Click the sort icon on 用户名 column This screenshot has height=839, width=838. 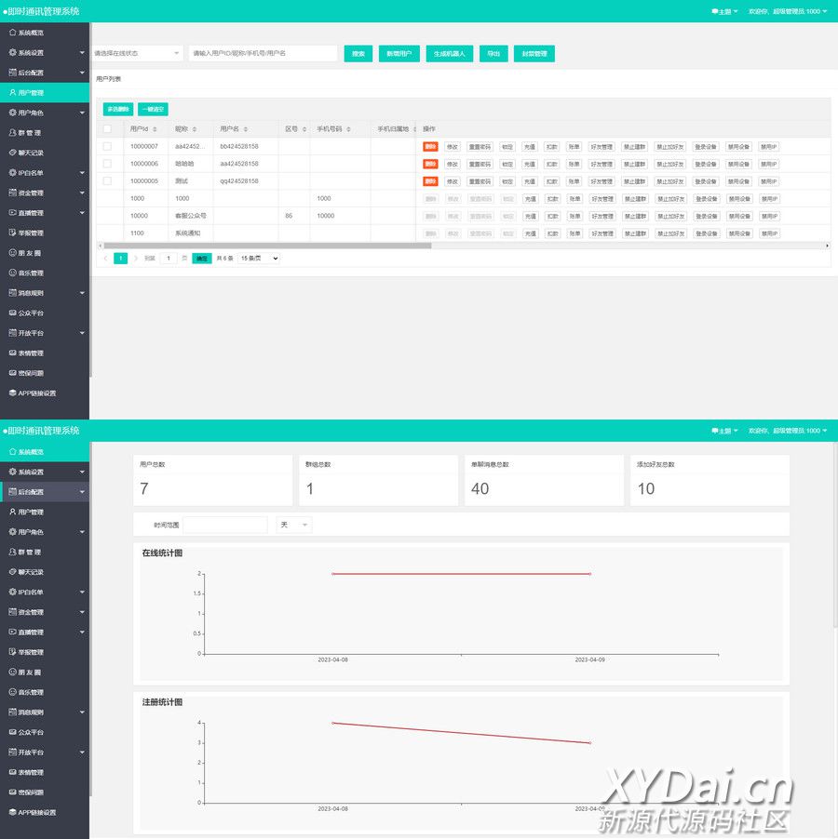point(246,129)
